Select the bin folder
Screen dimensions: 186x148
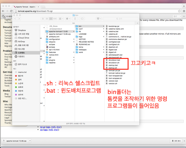click(x=90, y=26)
